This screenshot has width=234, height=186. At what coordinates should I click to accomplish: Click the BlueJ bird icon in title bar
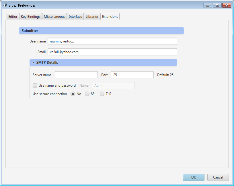click(x=5, y=5)
